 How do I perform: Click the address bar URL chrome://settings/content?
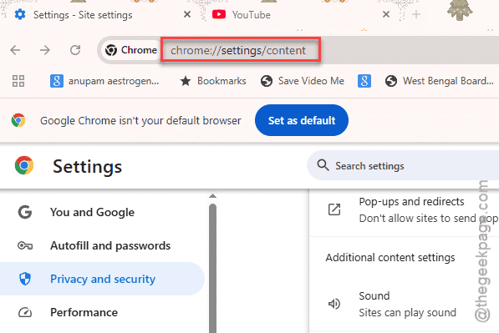point(238,50)
